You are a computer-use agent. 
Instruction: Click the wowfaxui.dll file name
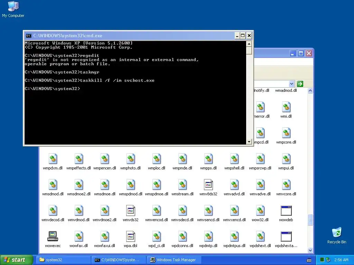click(105, 246)
